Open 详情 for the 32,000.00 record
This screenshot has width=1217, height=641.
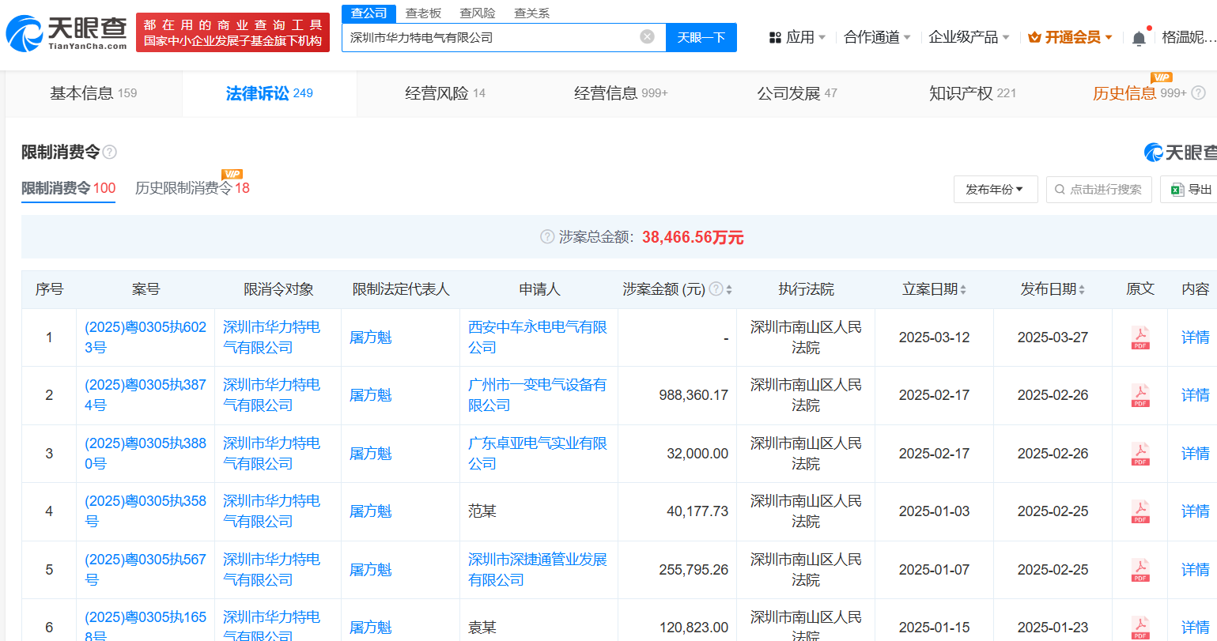[x=1195, y=454]
